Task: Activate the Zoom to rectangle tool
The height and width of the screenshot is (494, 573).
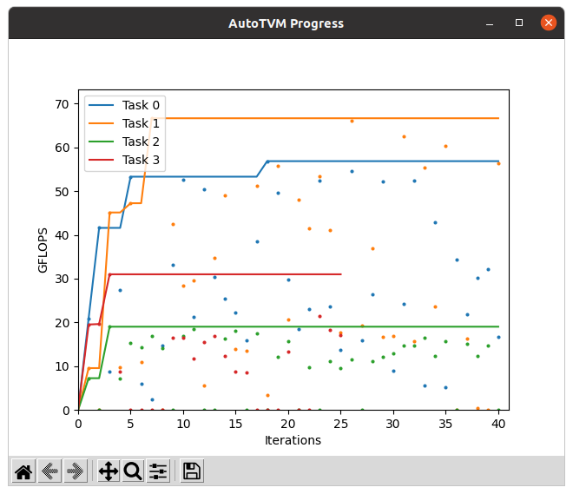Action: [133, 471]
